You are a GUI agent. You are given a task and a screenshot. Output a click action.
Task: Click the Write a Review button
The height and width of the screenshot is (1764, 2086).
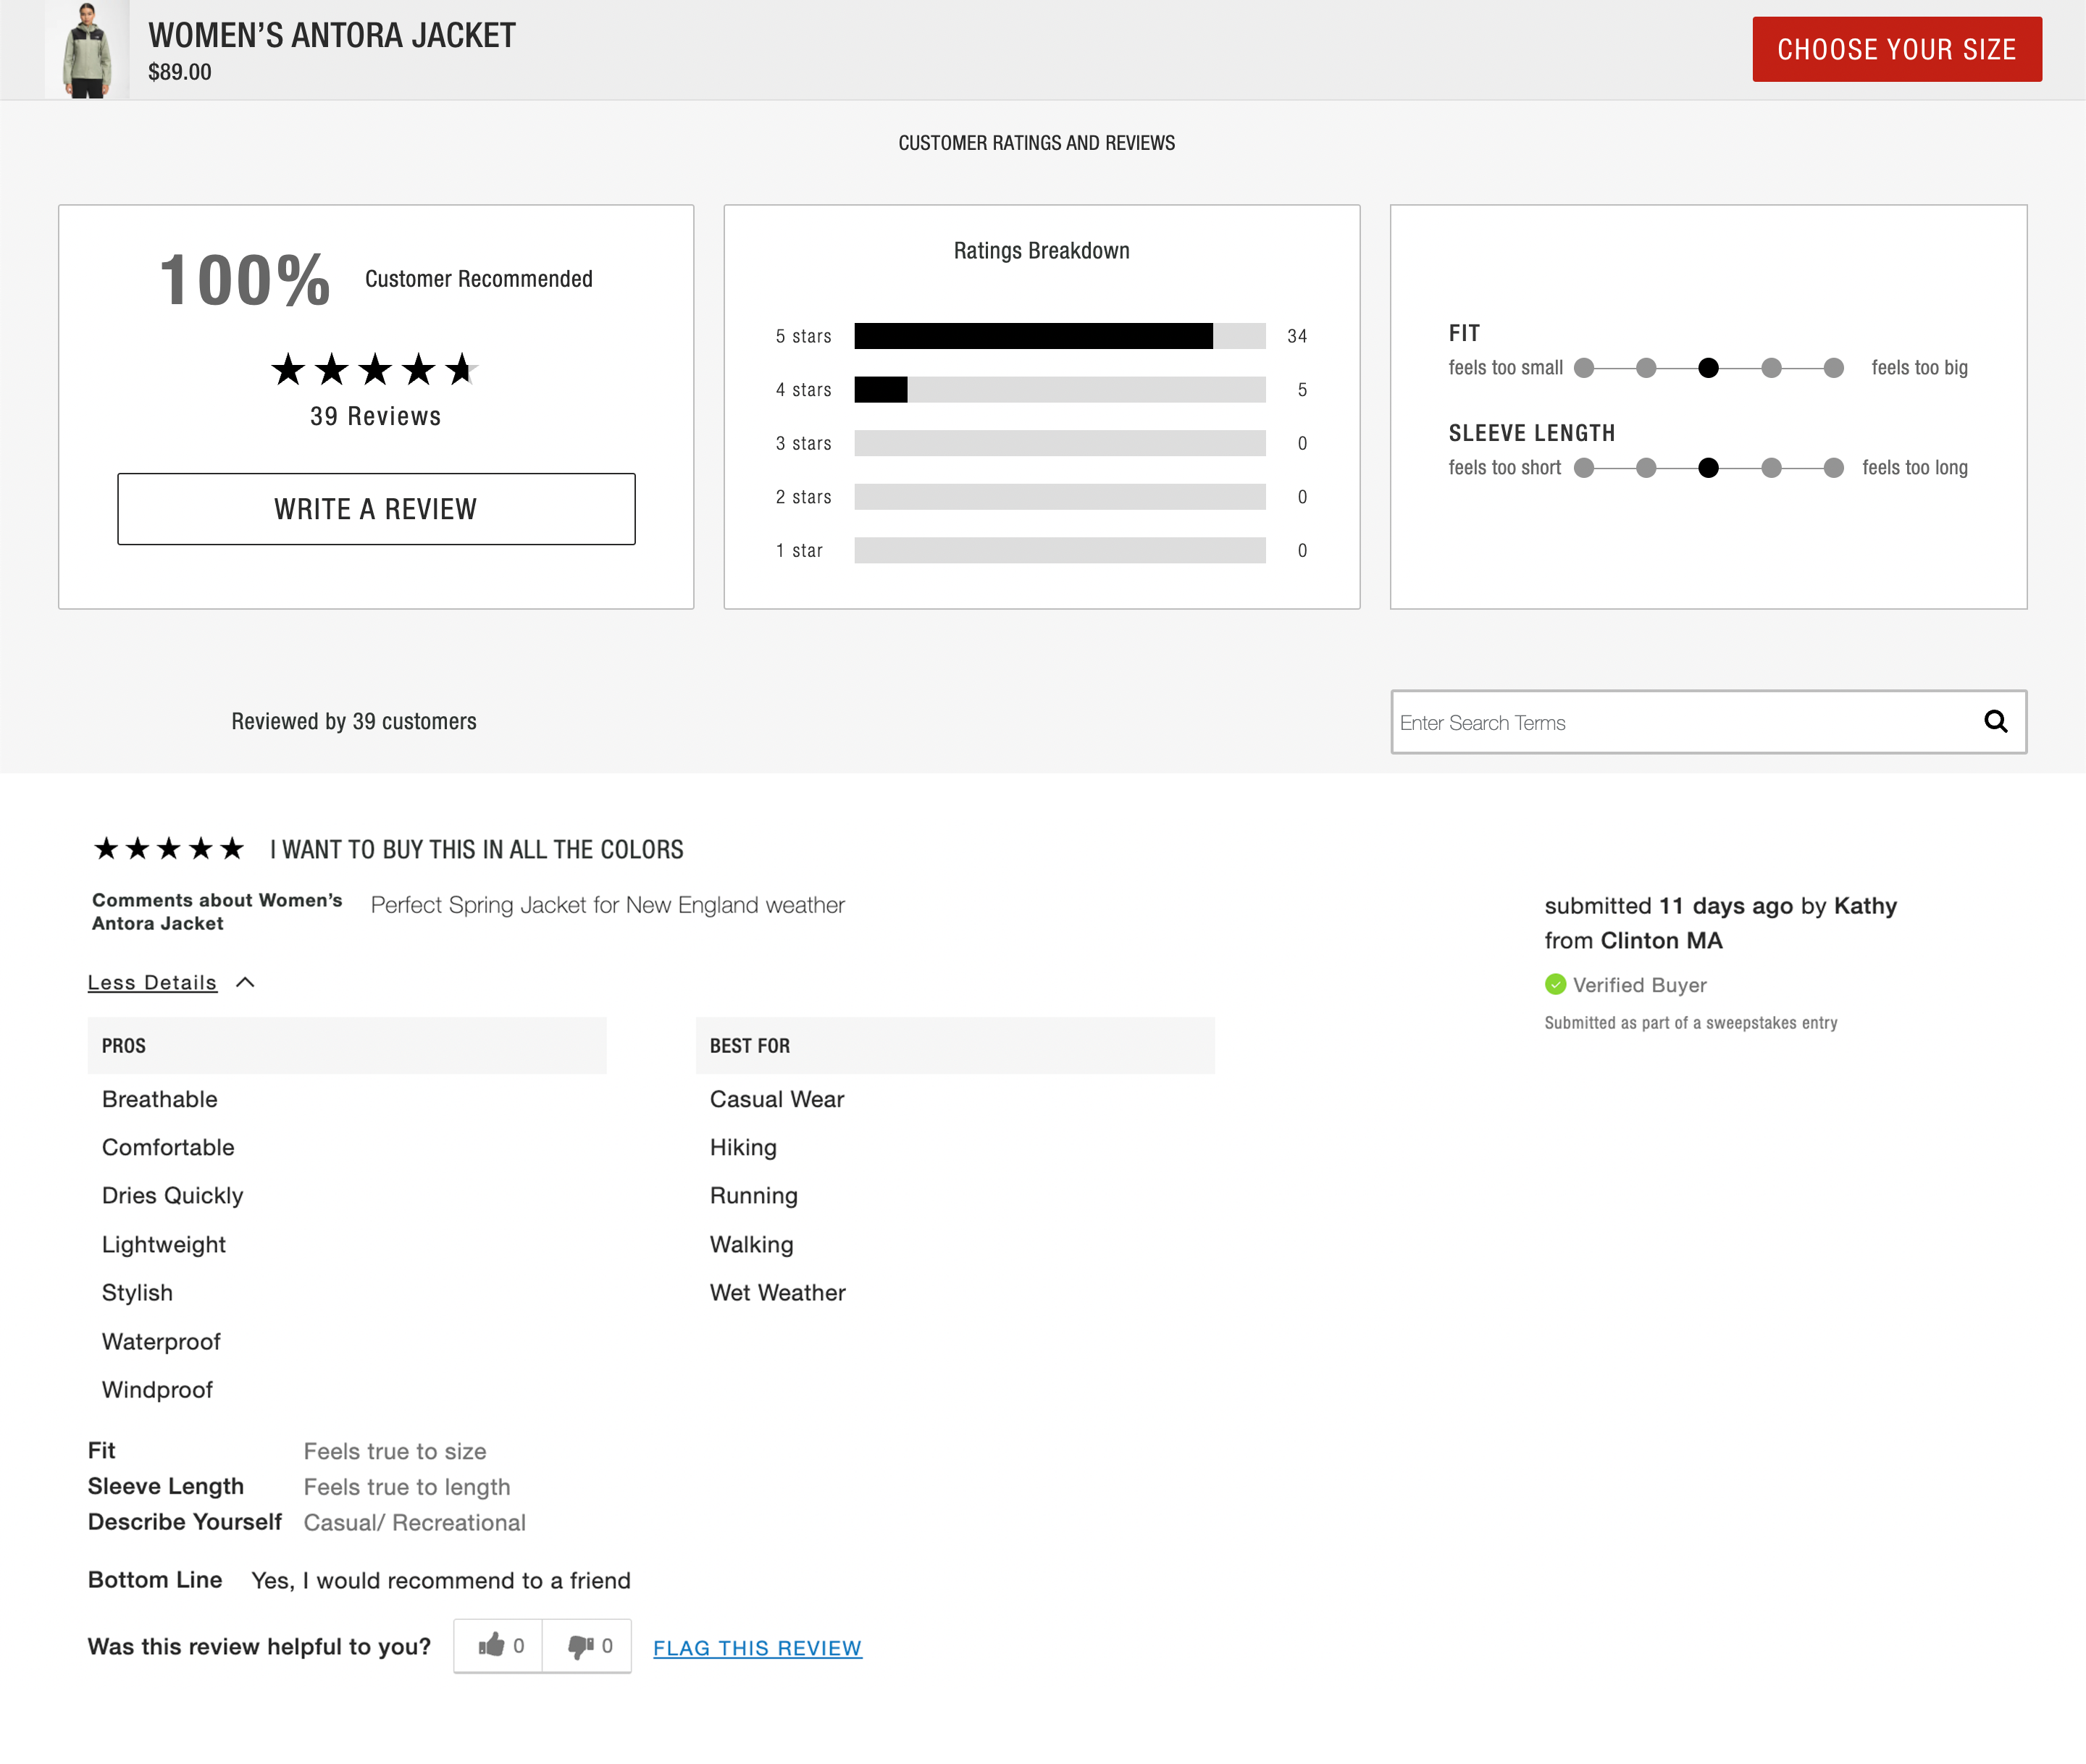(x=376, y=509)
